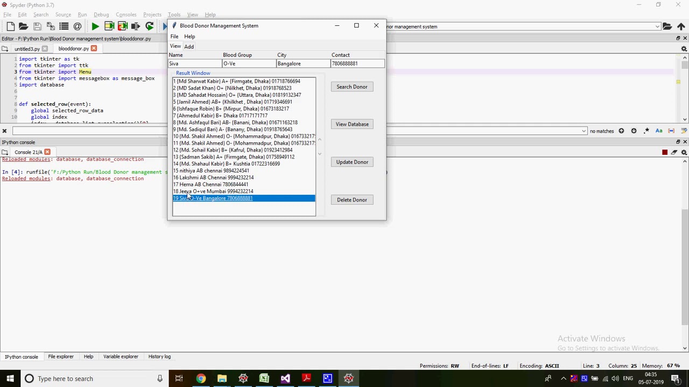Screen dimensions: 689x387
Task: Open File Explorer from taskbar
Action: pyautogui.click(x=222, y=378)
